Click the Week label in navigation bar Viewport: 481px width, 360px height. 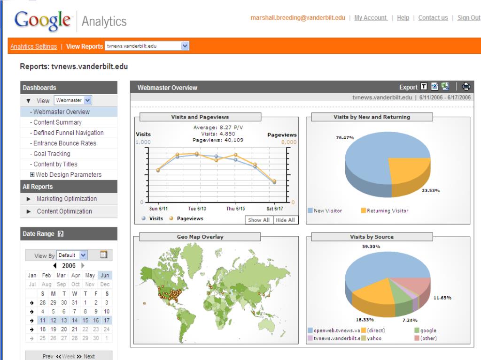coord(69,356)
